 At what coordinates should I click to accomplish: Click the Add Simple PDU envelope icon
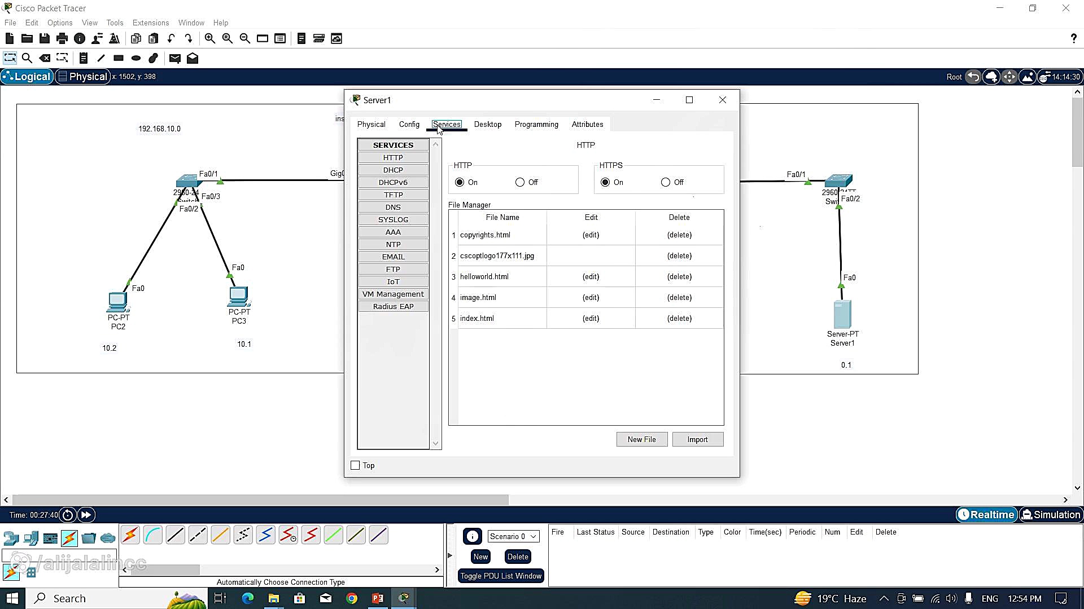[x=174, y=58]
